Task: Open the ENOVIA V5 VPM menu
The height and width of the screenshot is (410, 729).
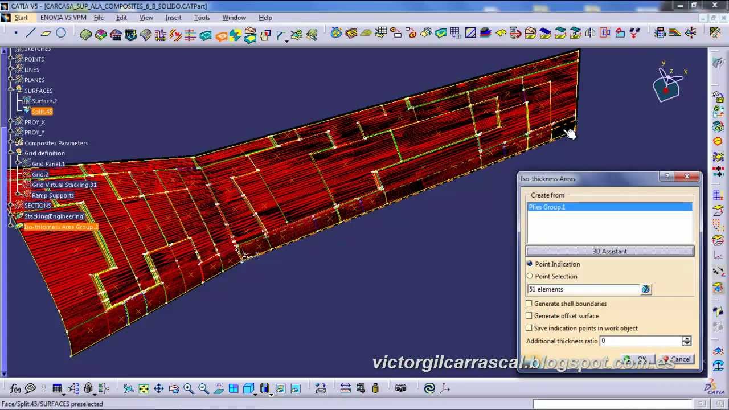Action: [x=63, y=18]
